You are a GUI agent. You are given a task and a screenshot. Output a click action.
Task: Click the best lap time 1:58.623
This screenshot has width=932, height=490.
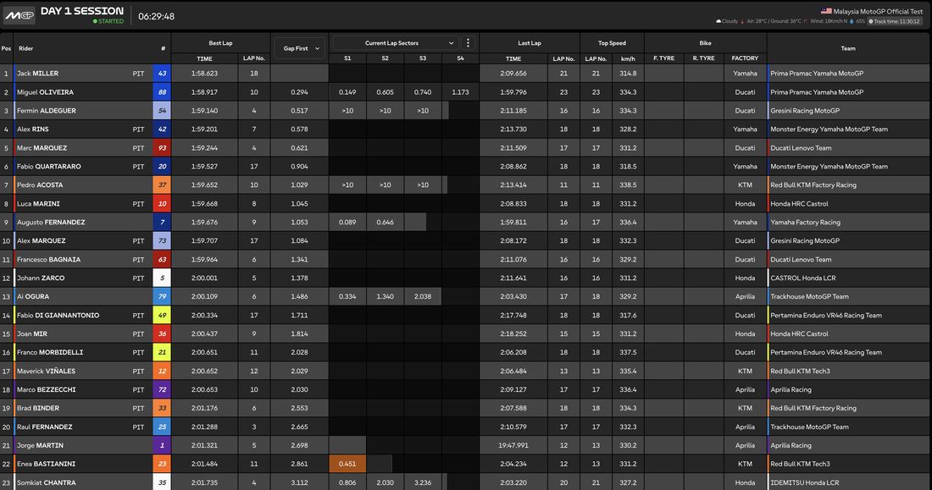(x=204, y=74)
